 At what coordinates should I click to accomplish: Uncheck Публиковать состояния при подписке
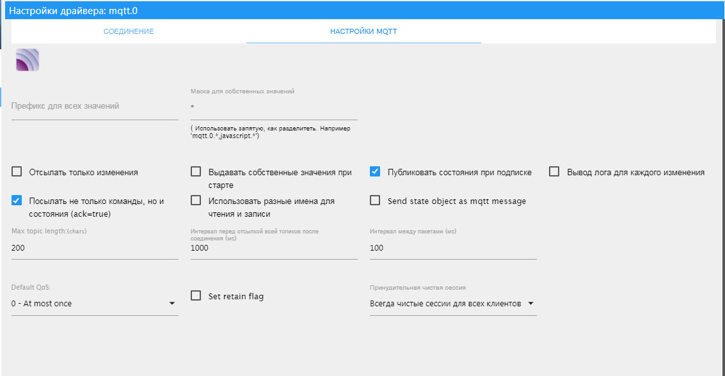click(x=376, y=172)
